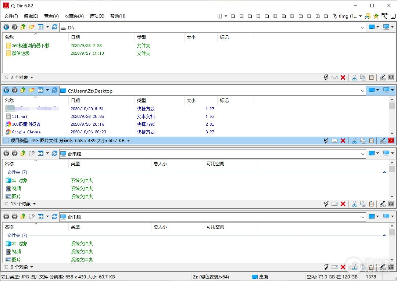Click the scissors cut icon in the third pane
This screenshot has height=281, width=397.
tap(354, 204)
